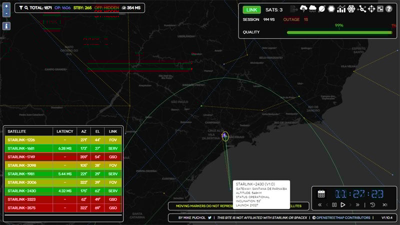Select STARLINK-2098 row
Screen dimensions: 400x225
pyautogui.click(x=63, y=165)
